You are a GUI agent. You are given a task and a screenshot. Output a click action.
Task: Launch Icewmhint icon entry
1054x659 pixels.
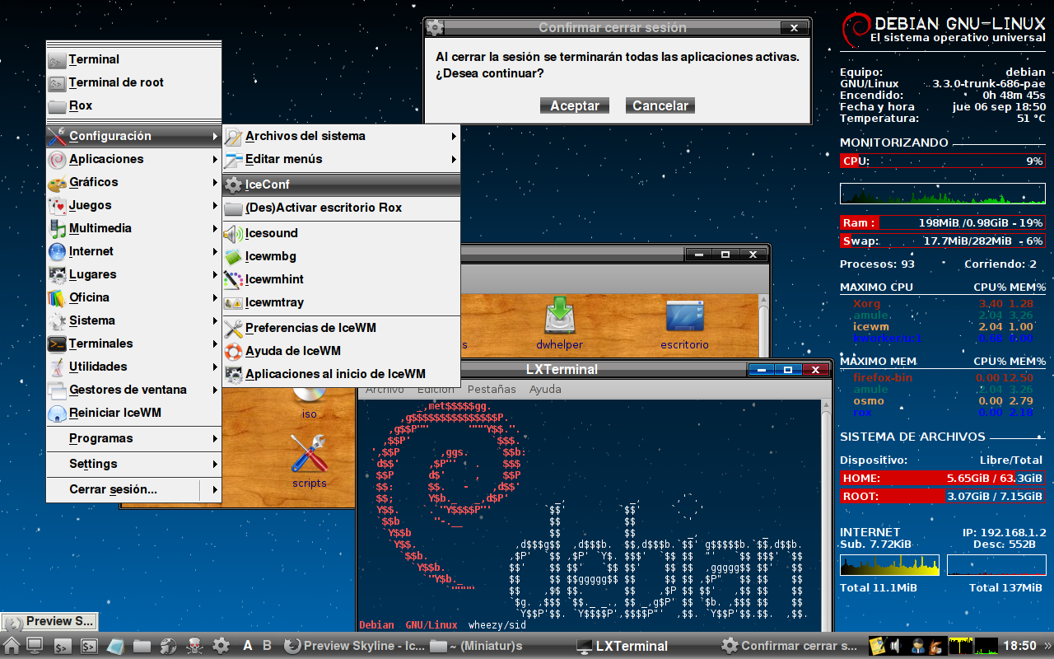click(x=341, y=279)
